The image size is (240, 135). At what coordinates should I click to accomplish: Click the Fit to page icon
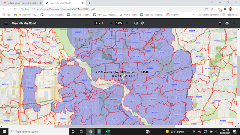pos(136,23)
